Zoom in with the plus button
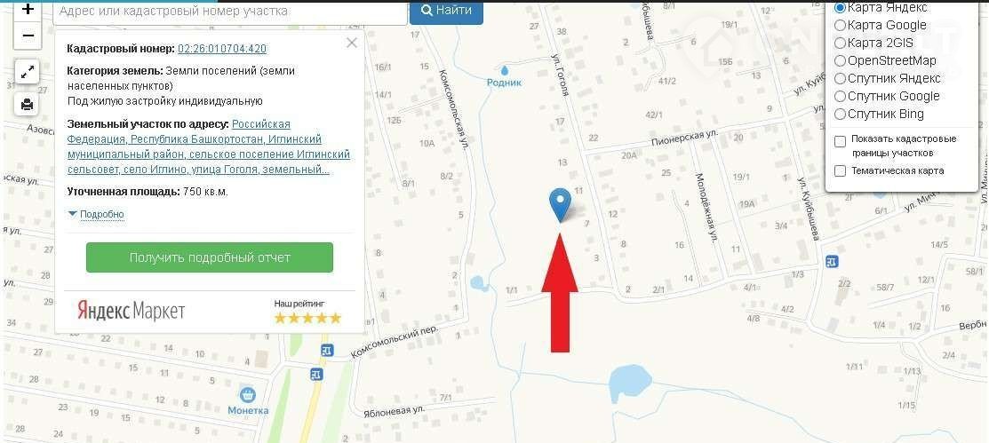The image size is (989, 443). pyautogui.click(x=28, y=10)
